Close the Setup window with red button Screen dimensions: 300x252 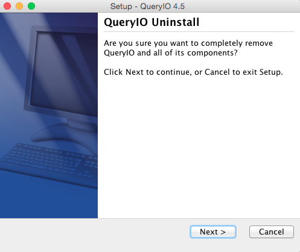7,6
